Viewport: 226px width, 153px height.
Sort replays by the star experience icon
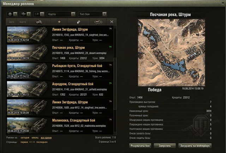(x=59, y=22)
